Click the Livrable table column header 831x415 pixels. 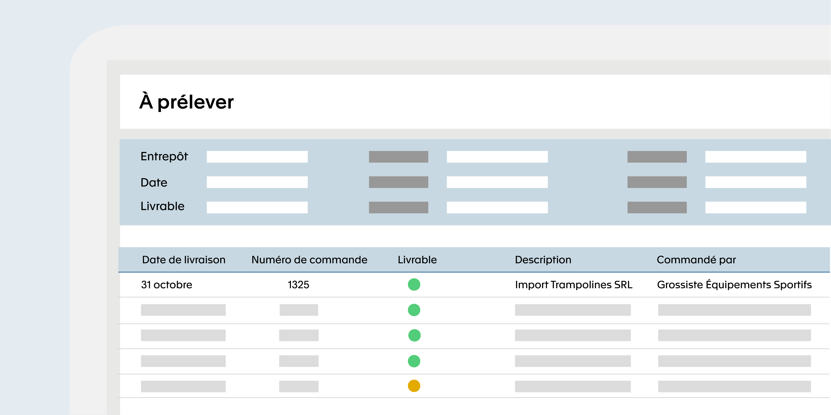pos(417,260)
